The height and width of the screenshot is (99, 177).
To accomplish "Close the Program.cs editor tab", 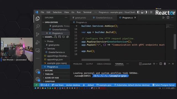I will click(x=135, y=18).
